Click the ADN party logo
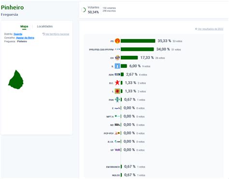Image resolution: width=229 pixels, height=179 pixels. (x=117, y=75)
